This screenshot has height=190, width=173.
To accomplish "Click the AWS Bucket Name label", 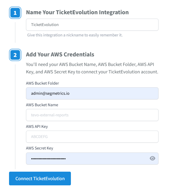I will 42,105.
